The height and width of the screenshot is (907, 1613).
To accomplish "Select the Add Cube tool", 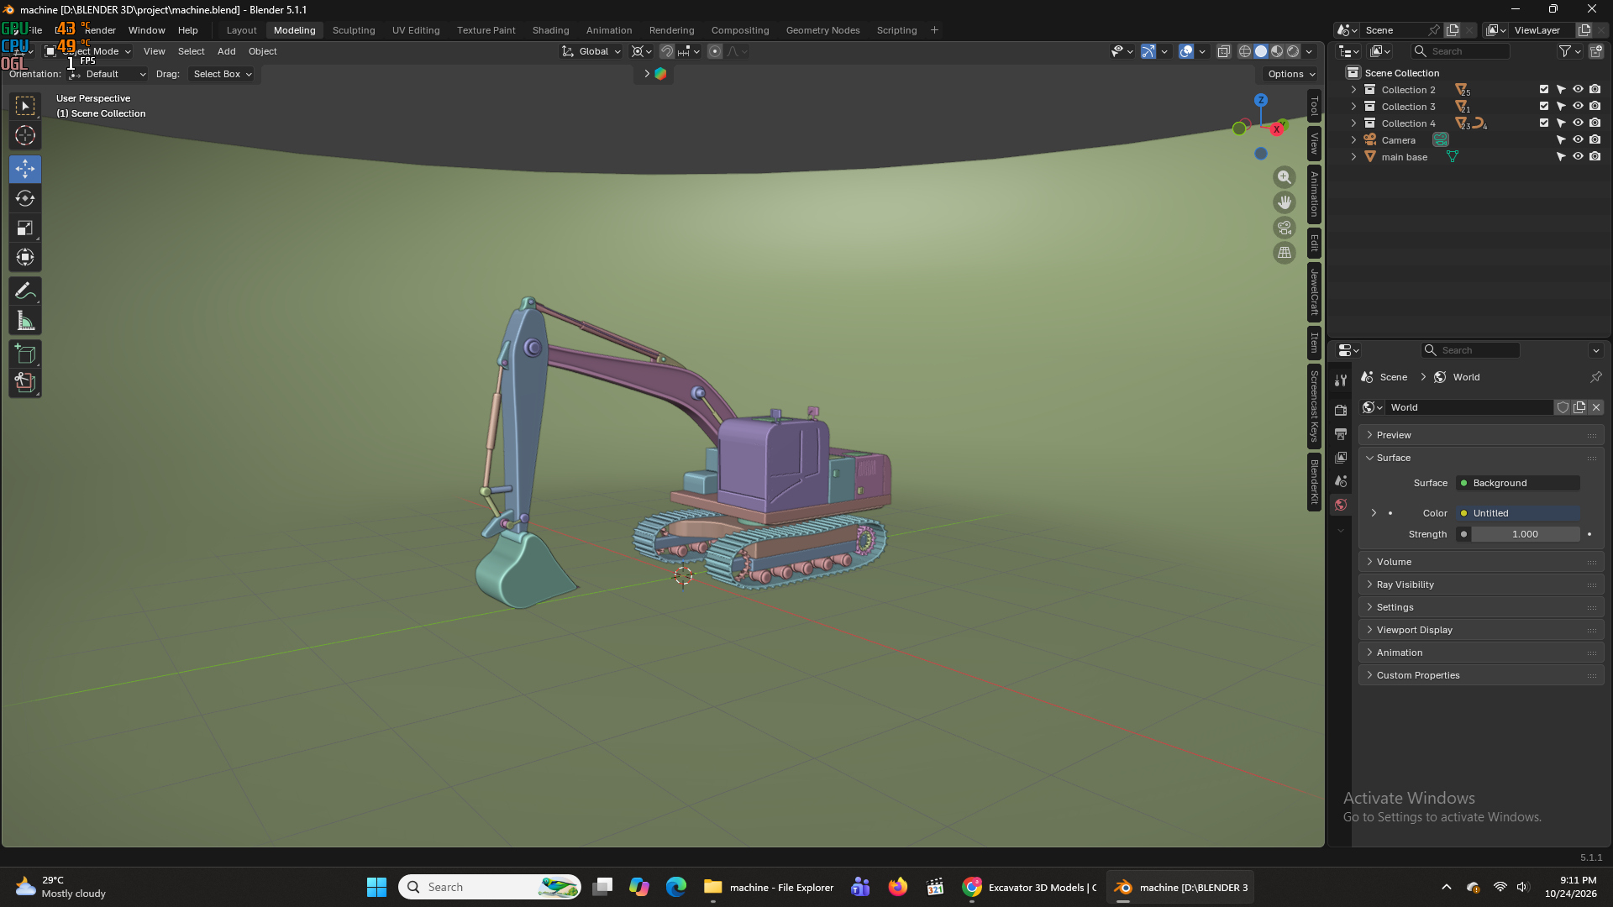I will pos(25,354).
